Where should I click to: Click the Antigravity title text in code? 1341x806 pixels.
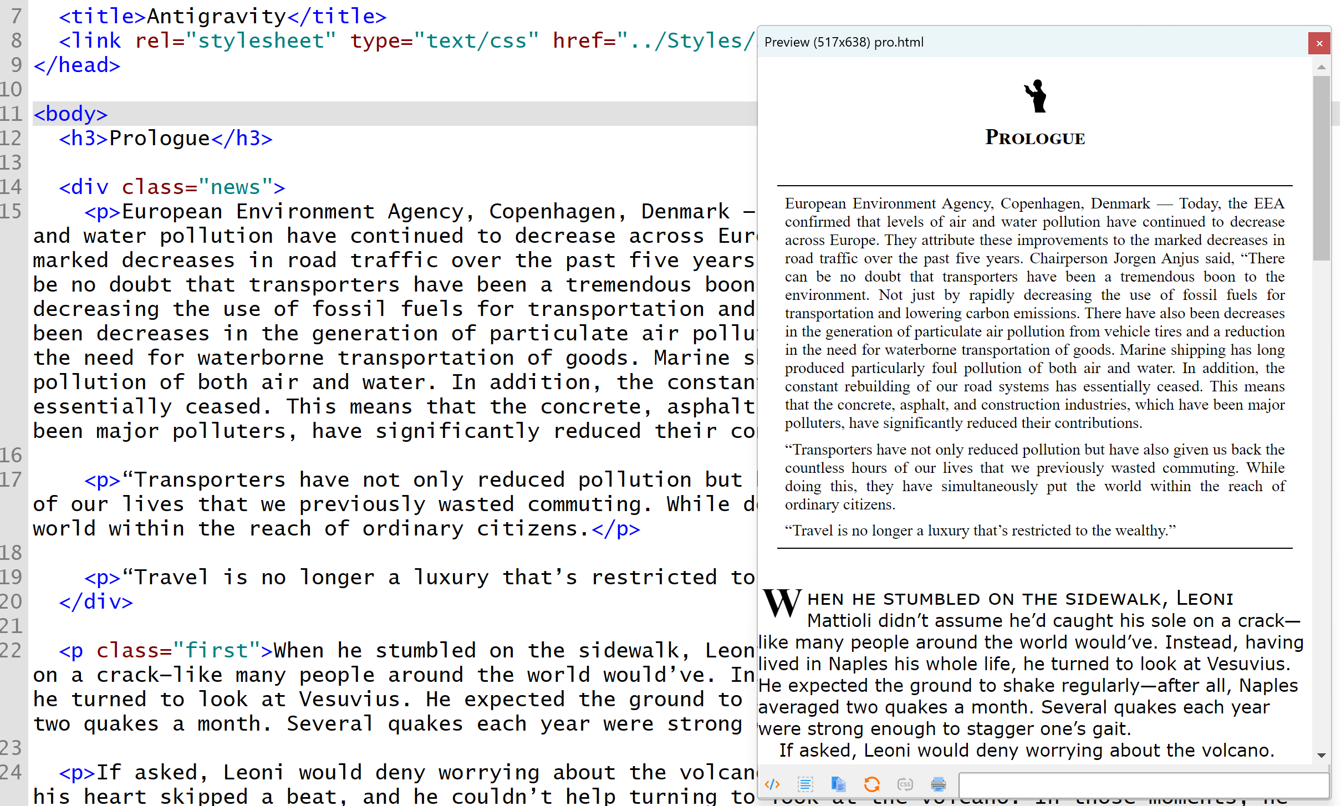point(216,16)
